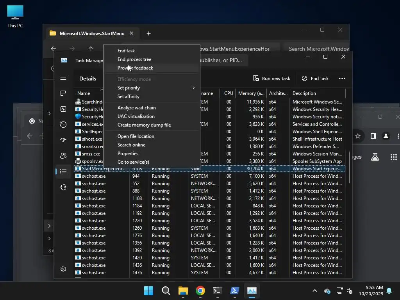Viewport: 400px width, 300px height.
Task: Click the Task Manager search box
Action: coord(223,60)
